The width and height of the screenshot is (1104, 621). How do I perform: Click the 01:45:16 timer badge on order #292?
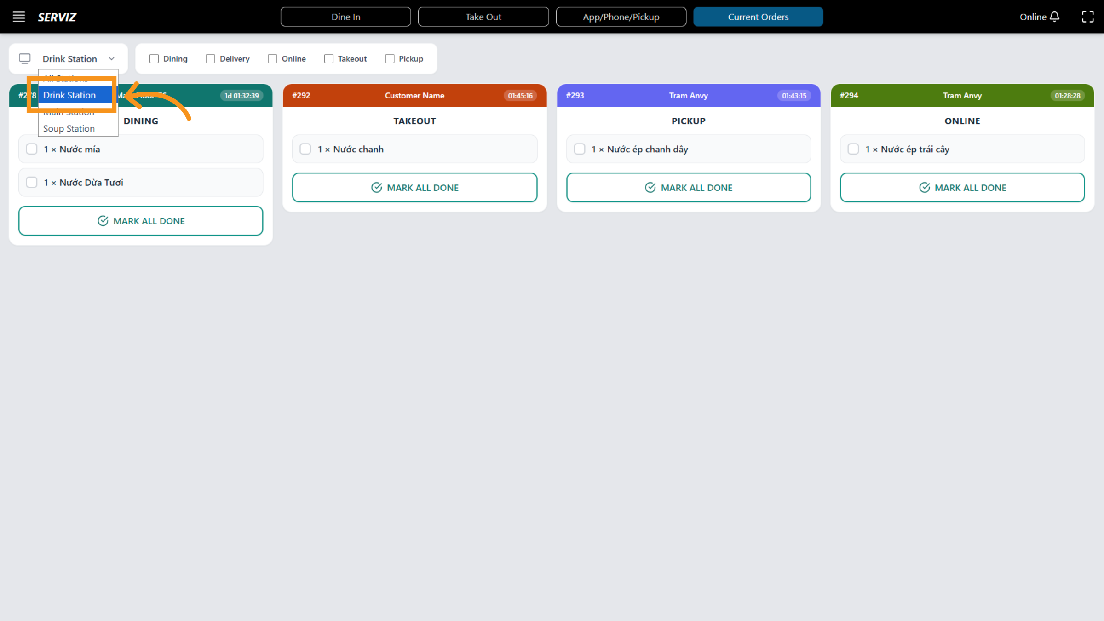click(520, 95)
